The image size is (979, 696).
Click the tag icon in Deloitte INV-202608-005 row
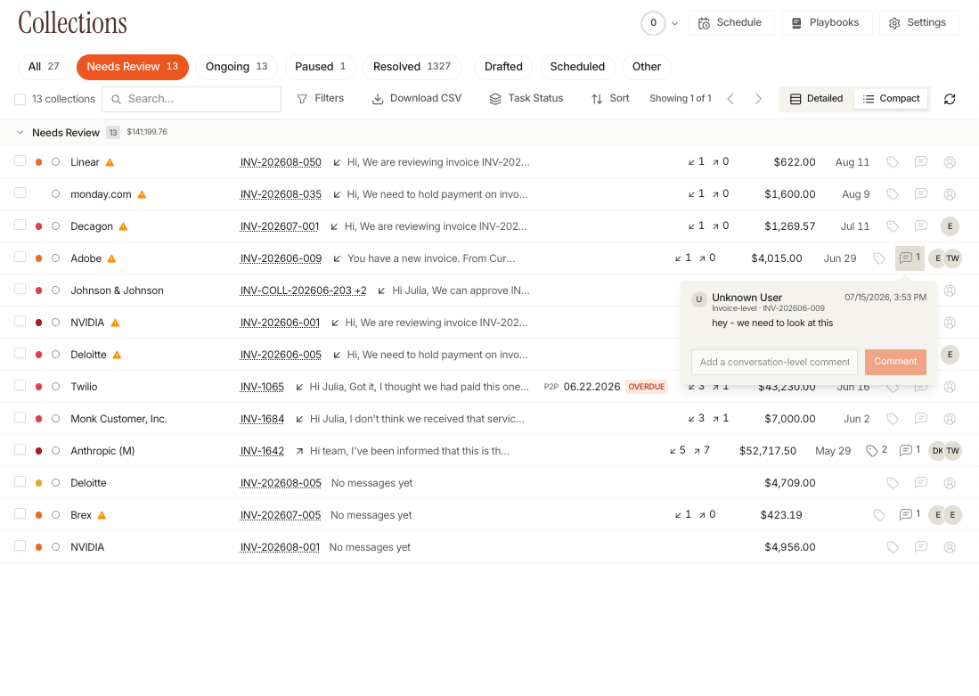pyautogui.click(x=893, y=482)
